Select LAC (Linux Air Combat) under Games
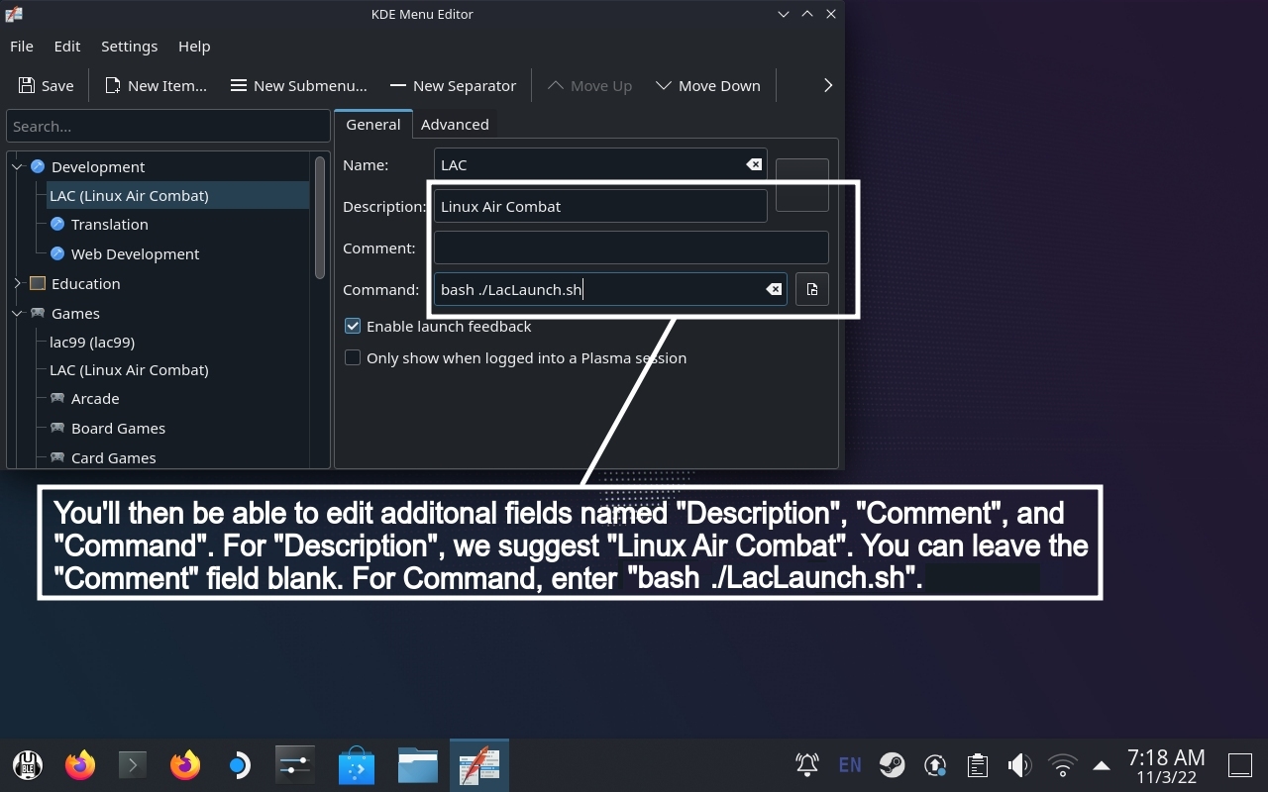 pos(129,369)
